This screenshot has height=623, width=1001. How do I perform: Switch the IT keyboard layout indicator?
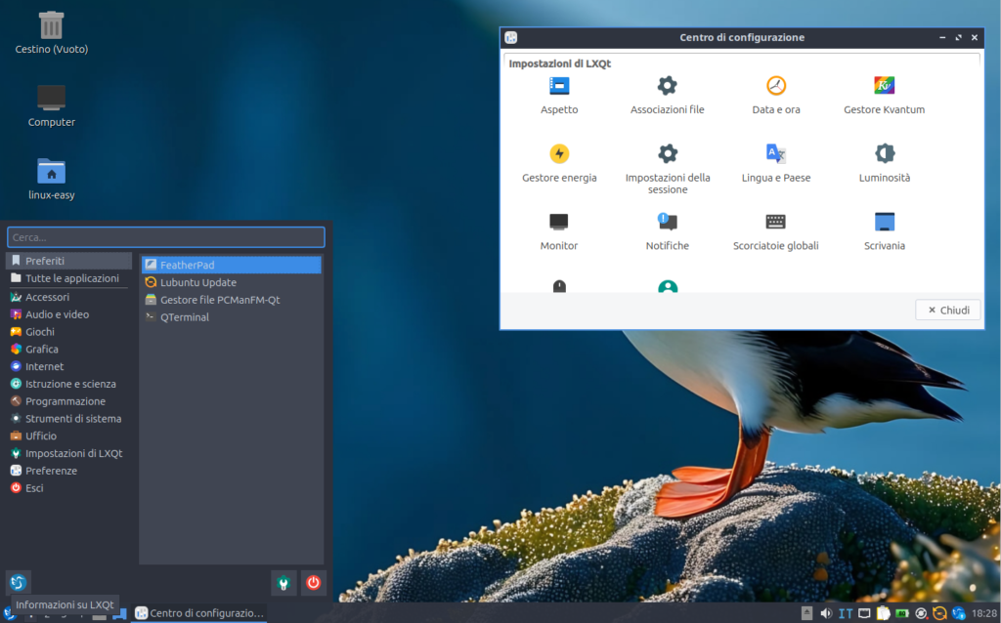tap(845, 613)
